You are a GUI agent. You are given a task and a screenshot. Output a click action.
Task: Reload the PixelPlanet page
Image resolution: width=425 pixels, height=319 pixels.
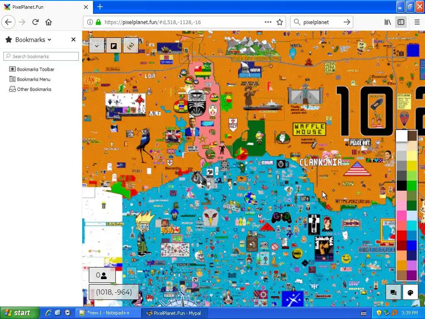tap(35, 22)
